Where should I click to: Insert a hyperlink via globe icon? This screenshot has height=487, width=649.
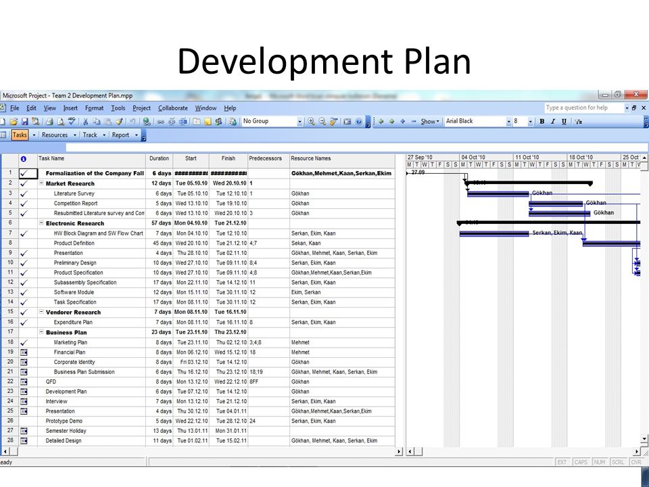(x=146, y=121)
